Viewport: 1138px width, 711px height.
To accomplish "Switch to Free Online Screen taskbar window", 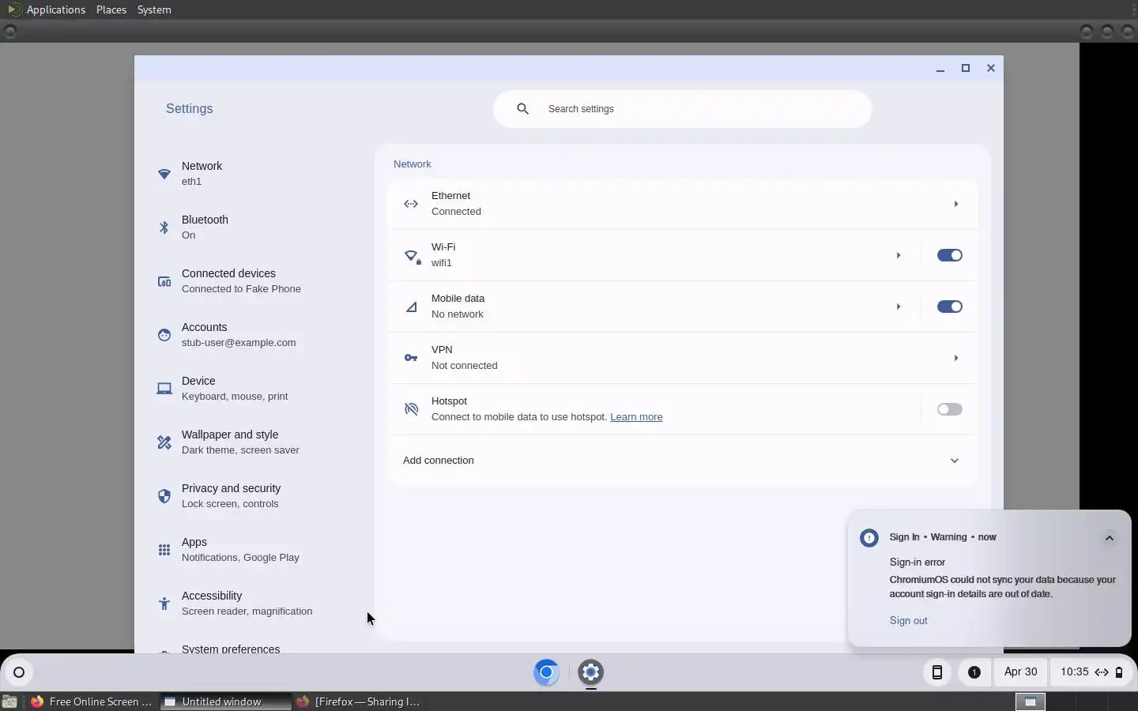I will 92,702.
